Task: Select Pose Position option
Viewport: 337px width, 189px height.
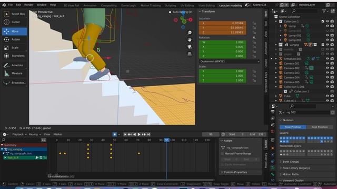Action: click(293, 127)
